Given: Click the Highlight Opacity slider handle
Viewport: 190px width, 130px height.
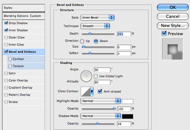Looking at the screenshot, I should coord(114,108).
